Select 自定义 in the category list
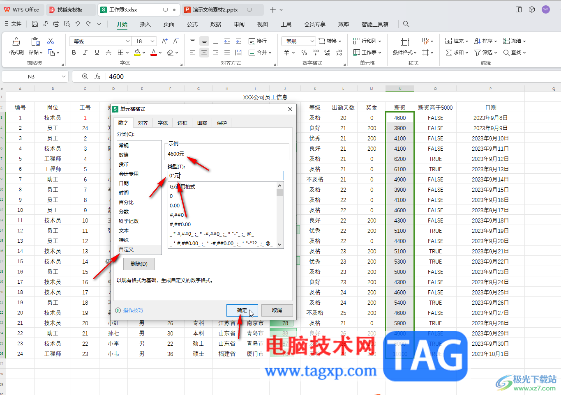The width and height of the screenshot is (561, 395). (139, 249)
